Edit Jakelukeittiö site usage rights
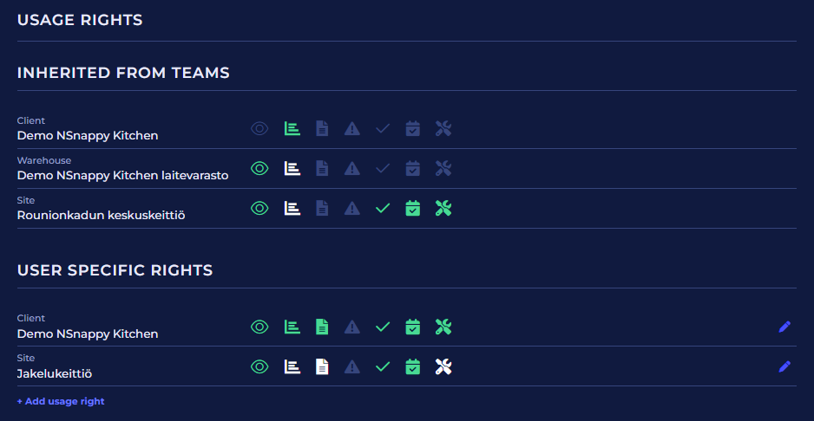The height and width of the screenshot is (421, 814). click(784, 366)
